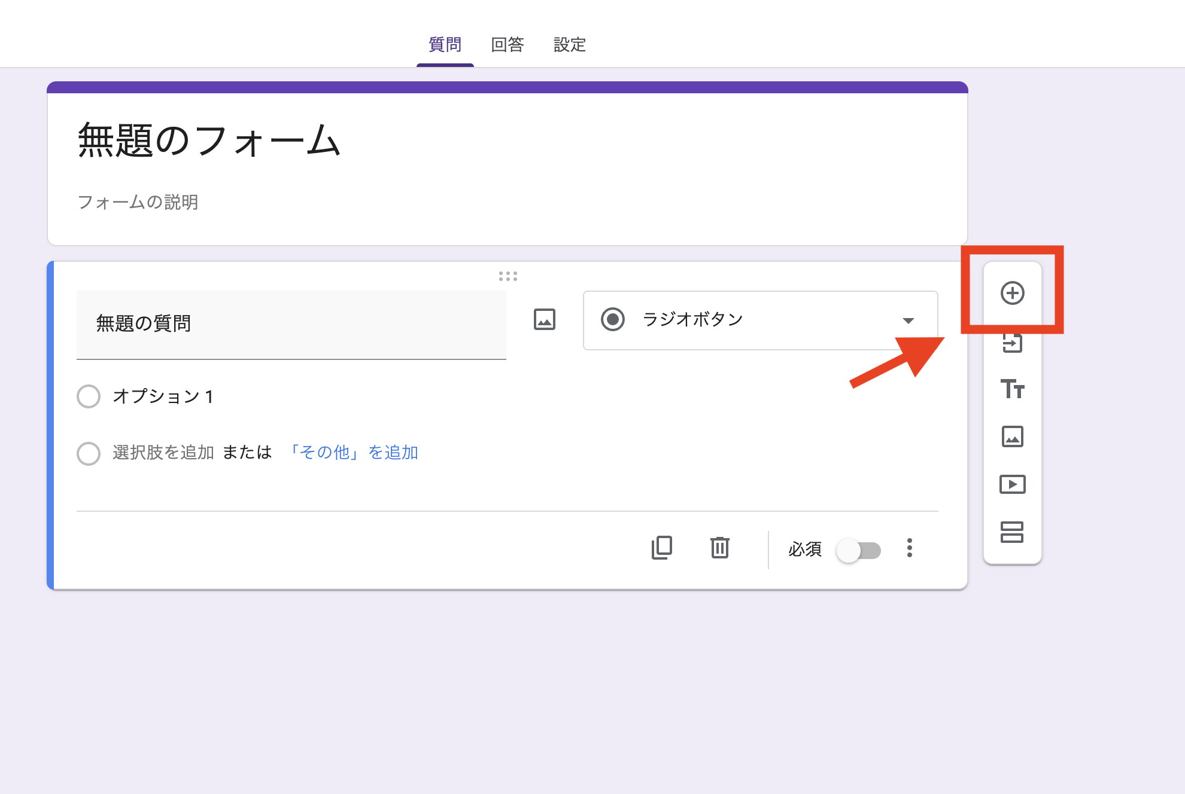The image size is (1185, 794).
Task: Open the question's three-dot more options menu
Action: (909, 548)
